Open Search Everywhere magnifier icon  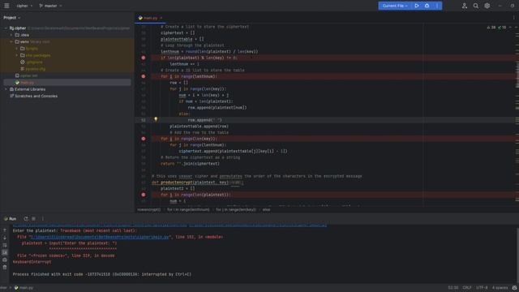point(476,6)
